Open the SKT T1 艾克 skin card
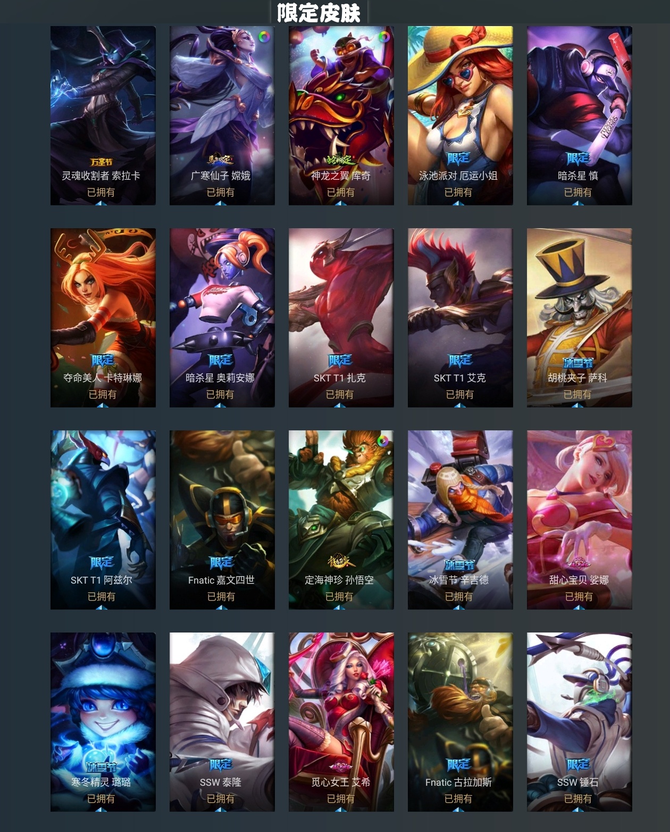This screenshot has width=670, height=832. pos(460,318)
